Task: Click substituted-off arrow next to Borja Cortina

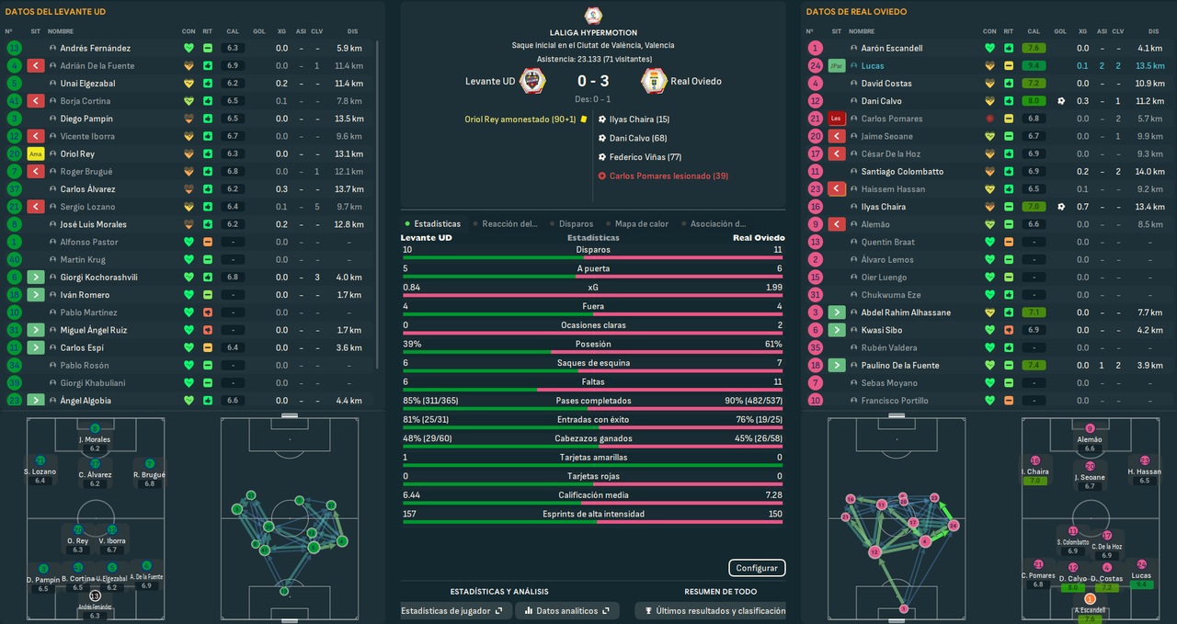Action: (36, 101)
